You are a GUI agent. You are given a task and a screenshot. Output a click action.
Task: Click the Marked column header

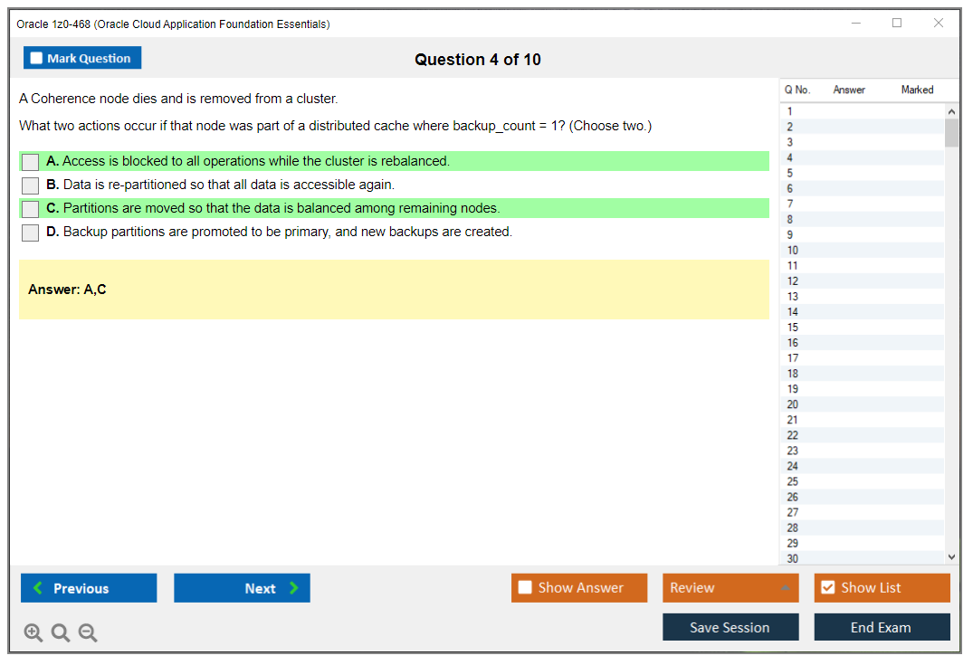point(917,90)
